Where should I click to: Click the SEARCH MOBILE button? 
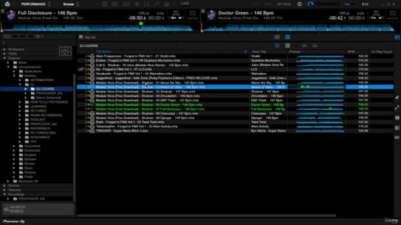click(x=38, y=209)
